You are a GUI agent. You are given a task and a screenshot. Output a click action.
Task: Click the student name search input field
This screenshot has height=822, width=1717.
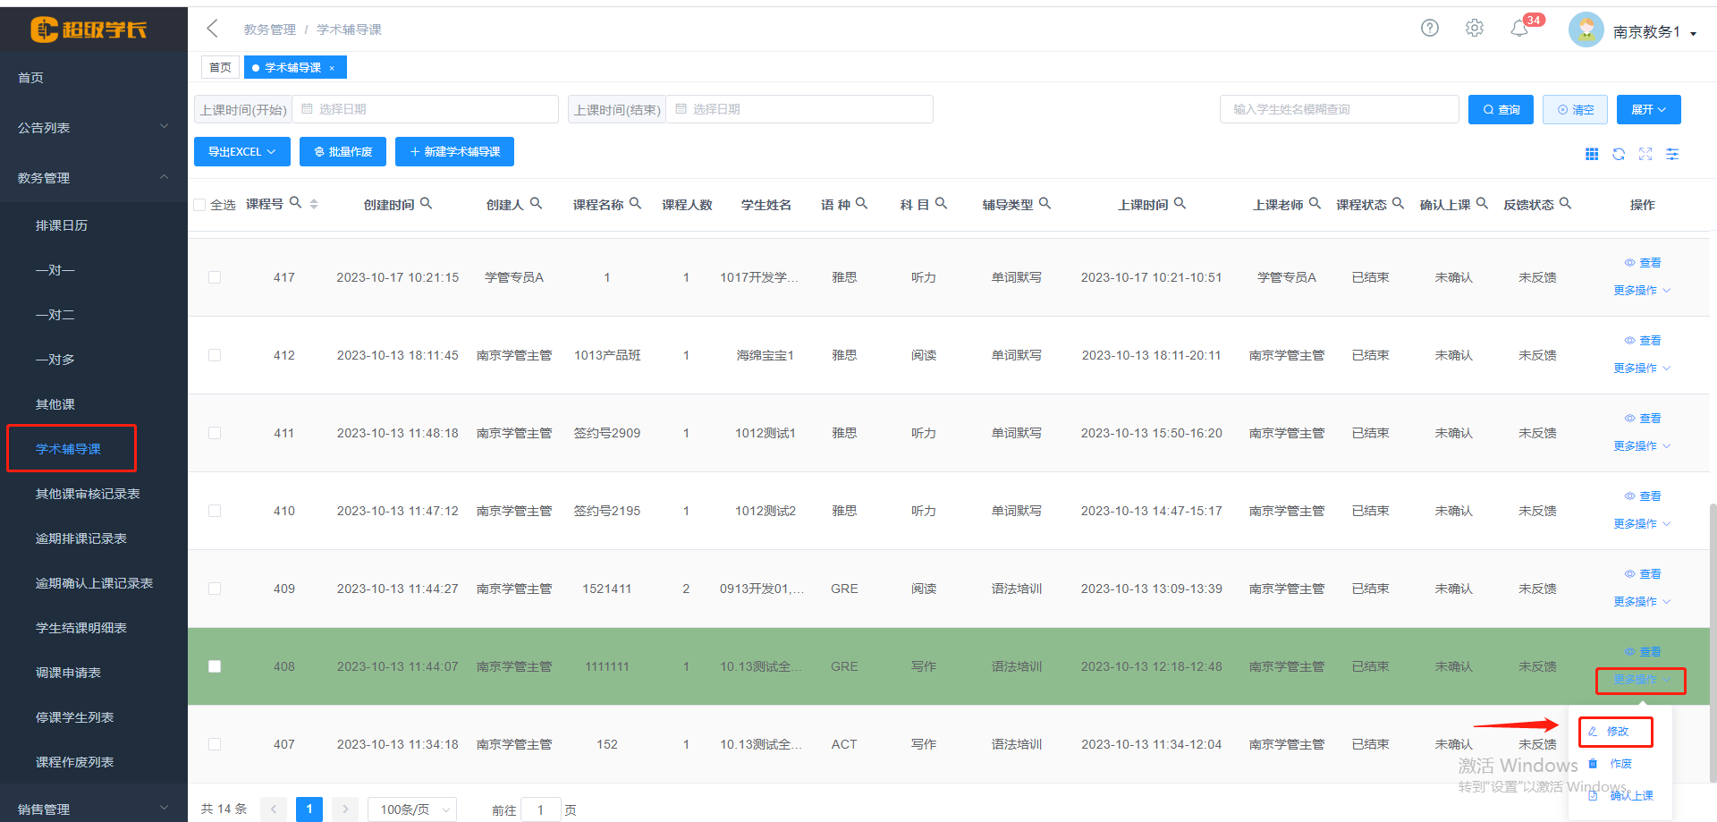pos(1339,109)
